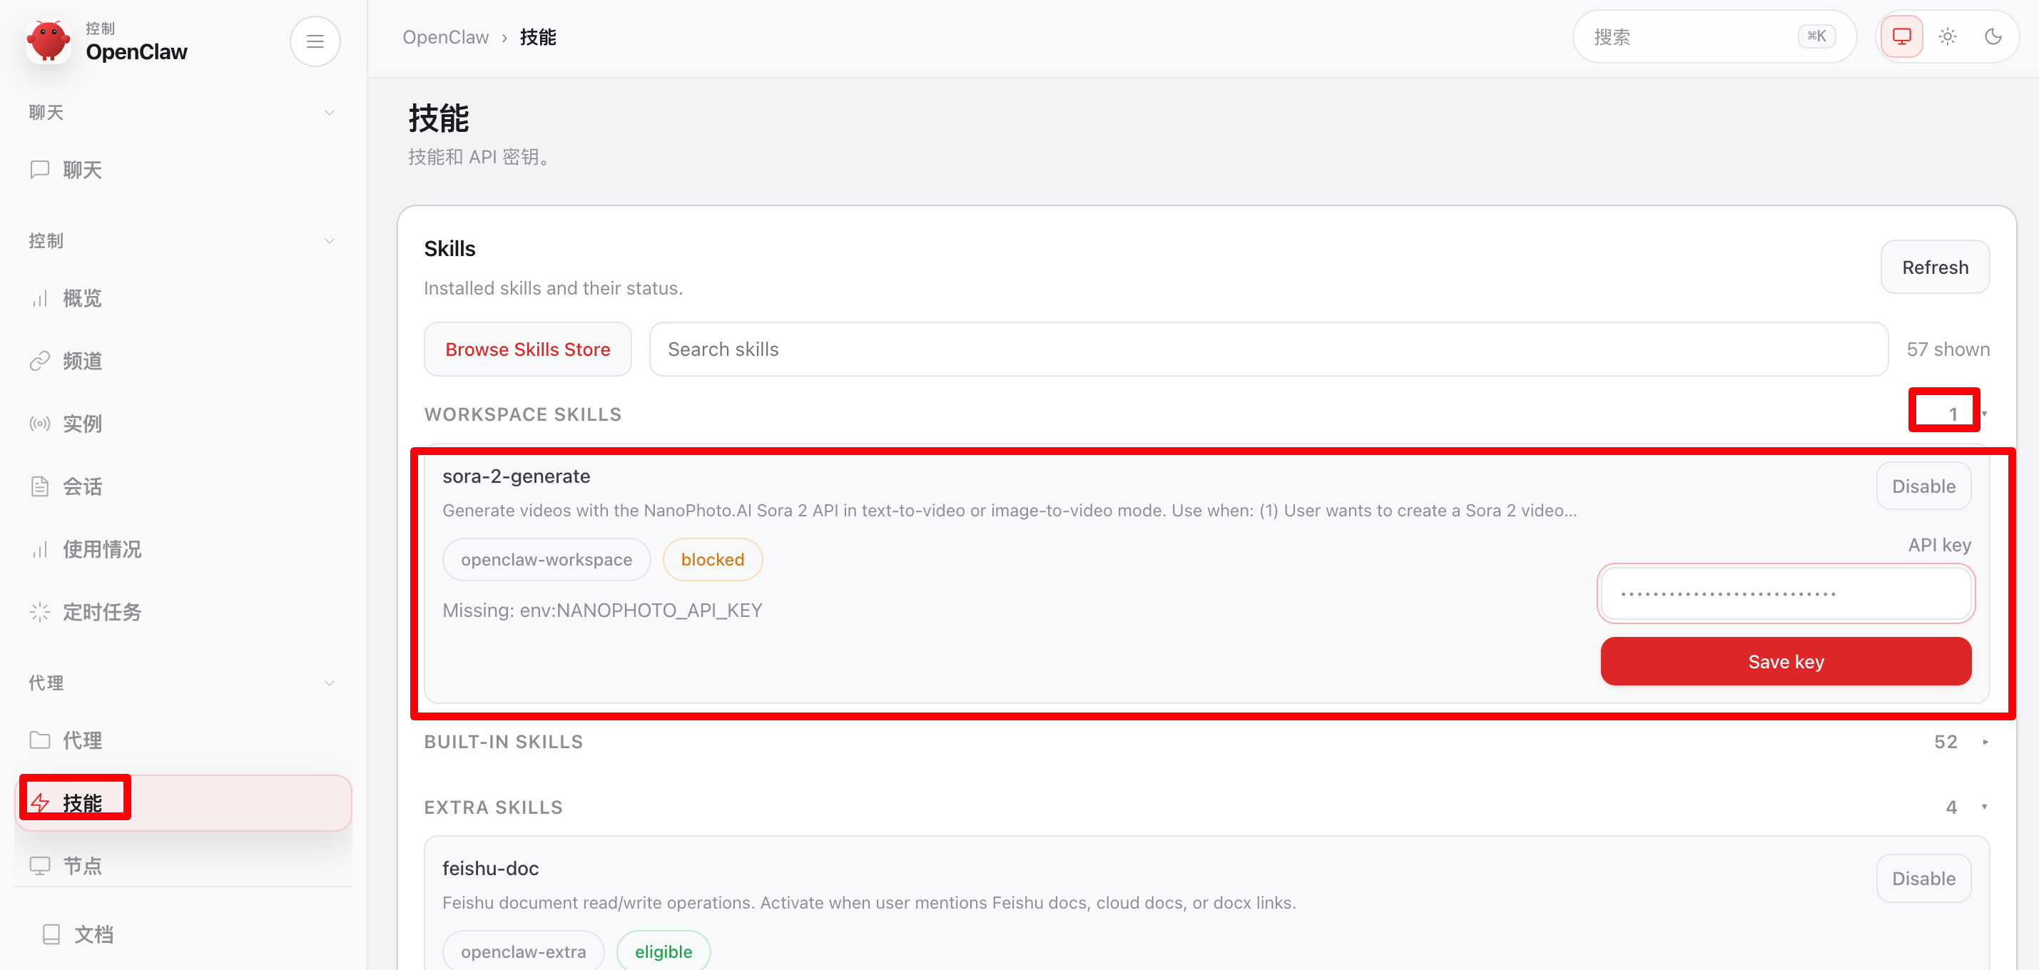Open 定时任务 scheduled tasks item
This screenshot has height=970, width=2039.
pos(101,611)
